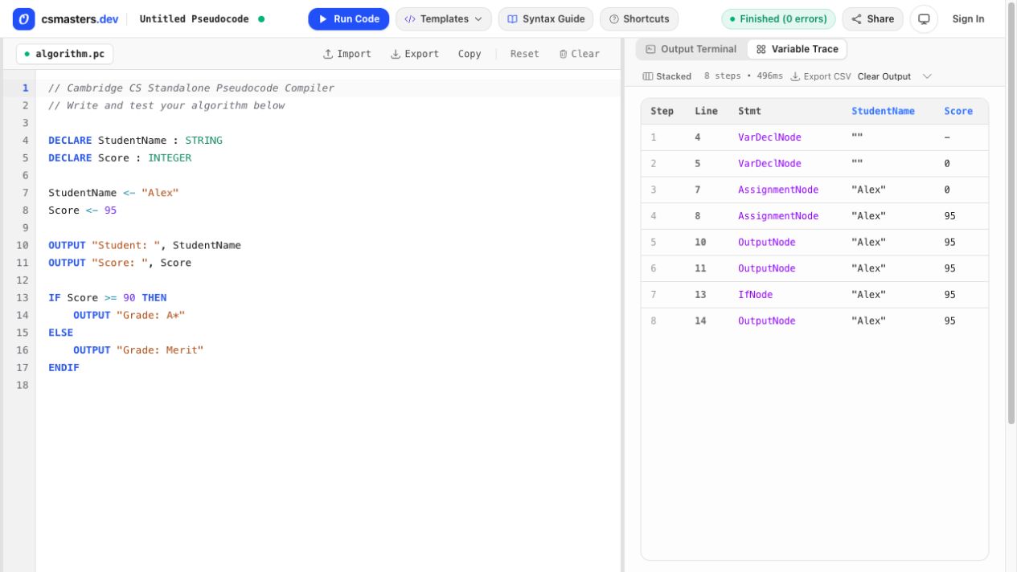Click the Step column header
Image resolution: width=1017 pixels, height=572 pixels.
pyautogui.click(x=662, y=111)
